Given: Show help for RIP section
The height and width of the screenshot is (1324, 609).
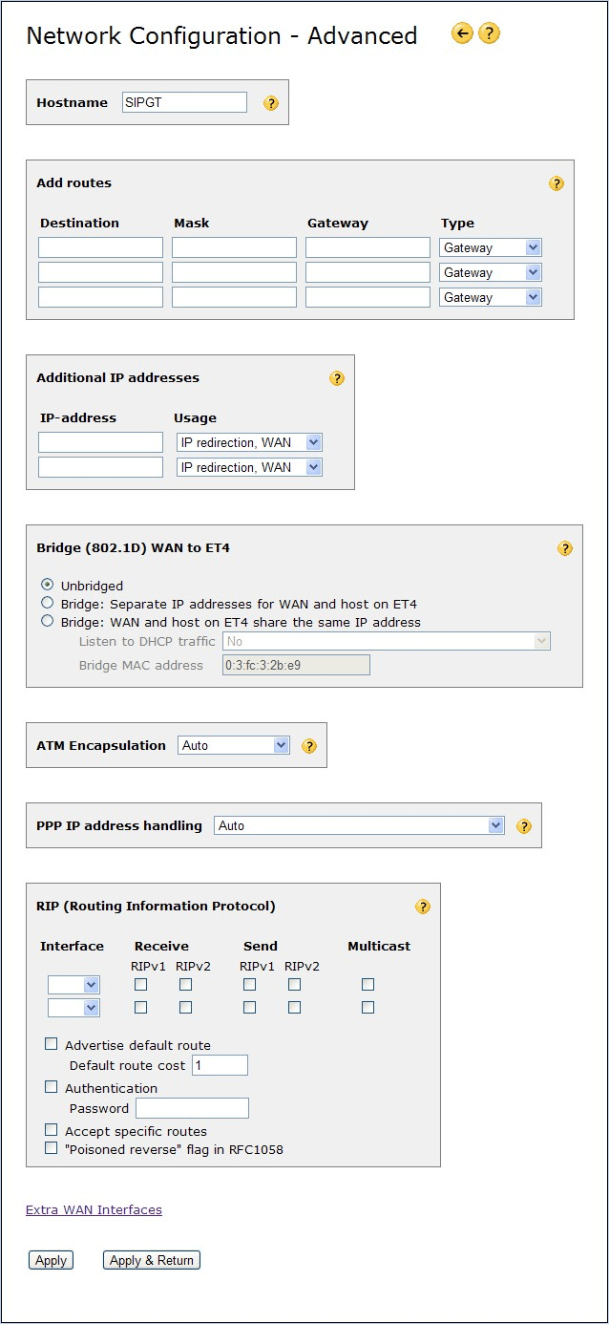Looking at the screenshot, I should (x=423, y=907).
